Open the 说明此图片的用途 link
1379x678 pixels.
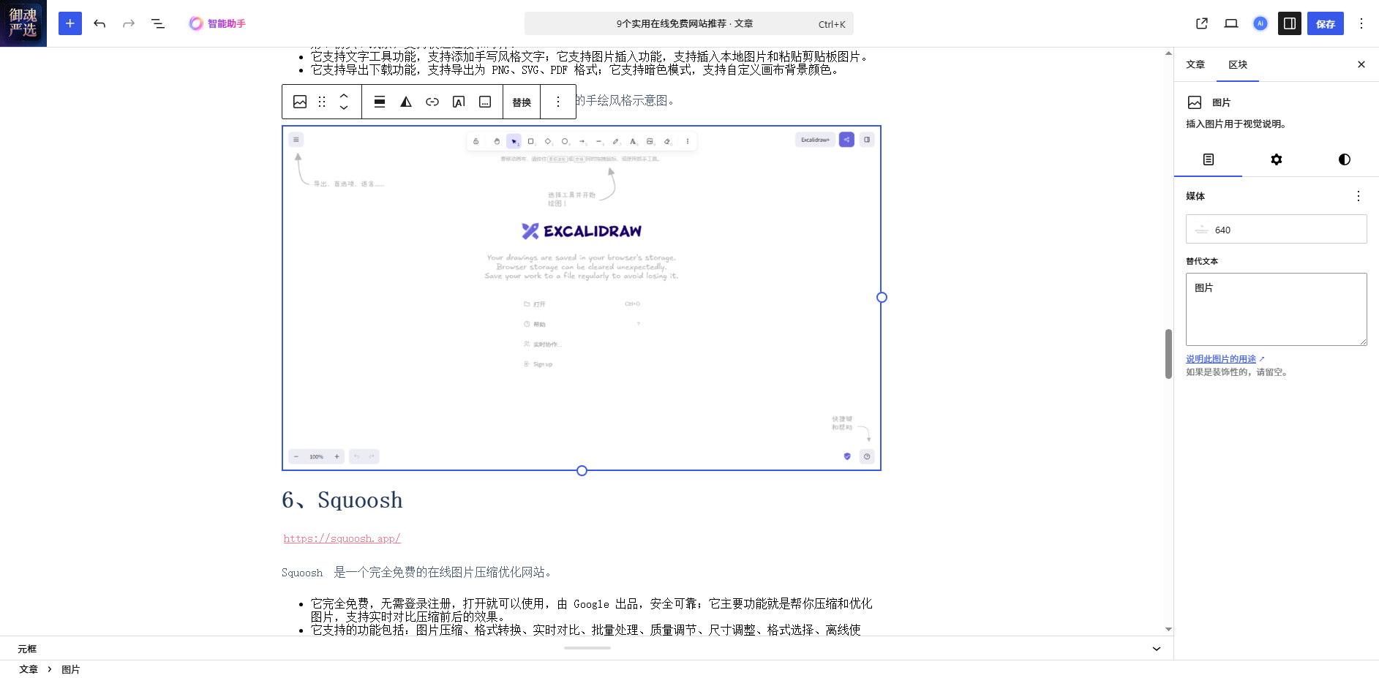point(1225,359)
